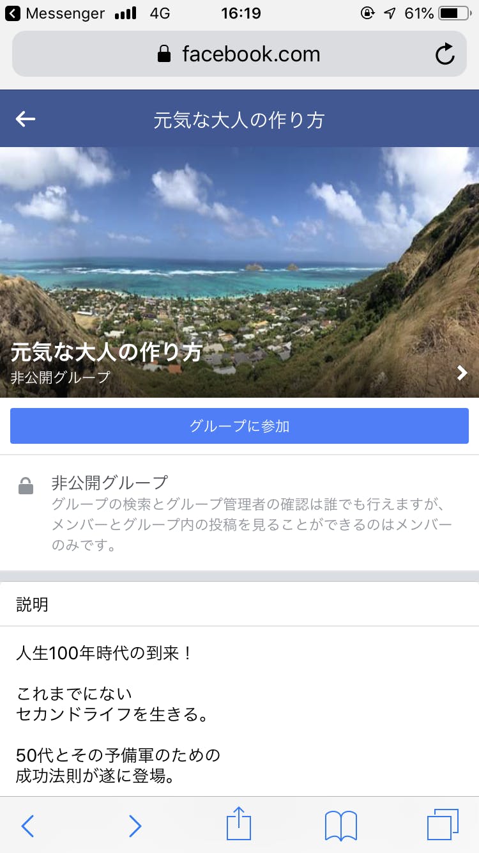Reload the page with refresh icon
Image resolution: width=479 pixels, height=853 pixels.
(445, 54)
